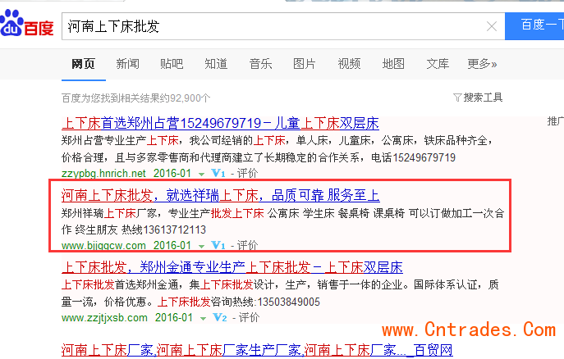Open the 文库 tab
564x359 pixels.
[x=438, y=64]
